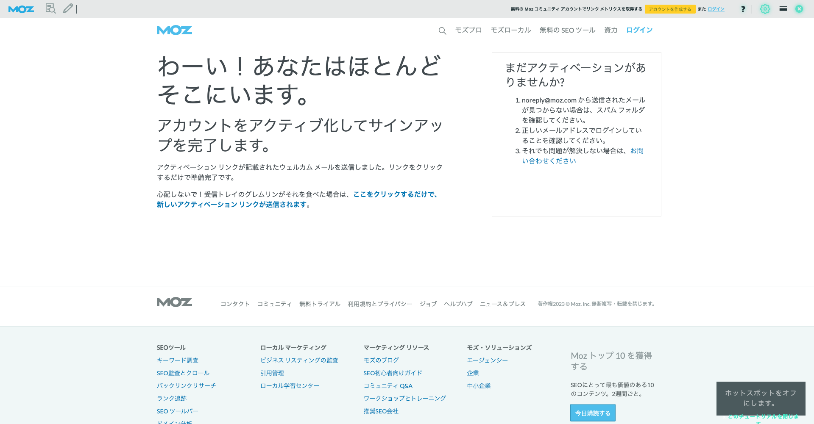This screenshot has height=424, width=814.
Task: Click SEOツール footer column heading
Action: (x=171, y=348)
